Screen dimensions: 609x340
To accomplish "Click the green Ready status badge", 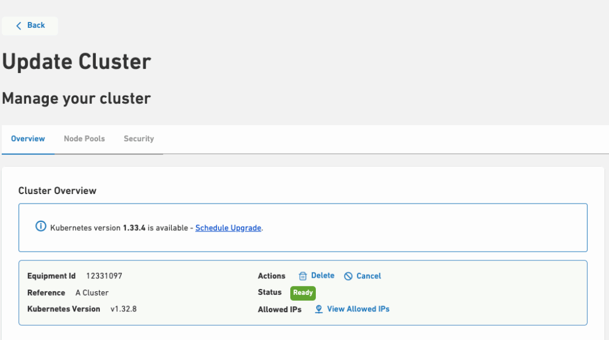I will point(303,293).
